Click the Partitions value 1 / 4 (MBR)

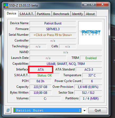point(91,99)
